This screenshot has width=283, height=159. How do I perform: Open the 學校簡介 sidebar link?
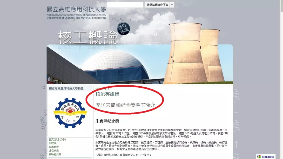click(53, 143)
